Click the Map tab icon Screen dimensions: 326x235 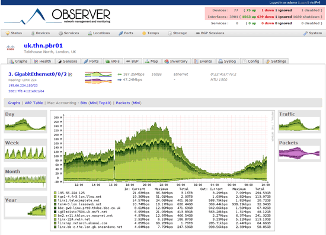pos(147,62)
